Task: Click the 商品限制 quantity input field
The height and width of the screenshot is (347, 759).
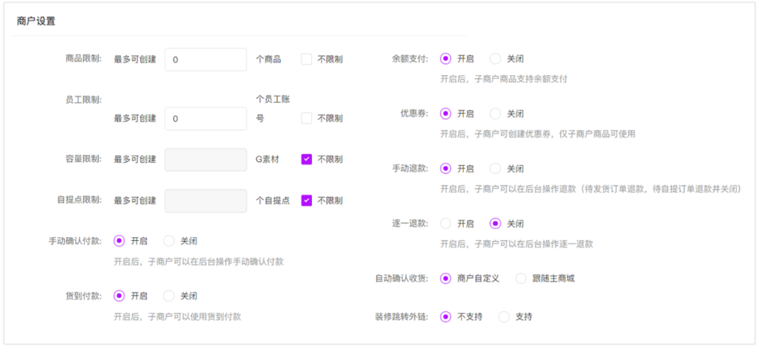Action: [206, 60]
